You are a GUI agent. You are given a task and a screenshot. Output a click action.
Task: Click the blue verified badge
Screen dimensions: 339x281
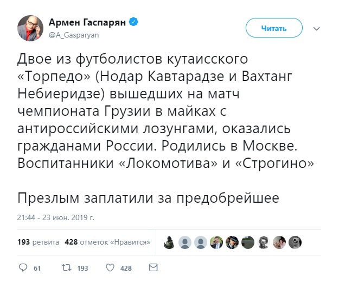(x=133, y=22)
